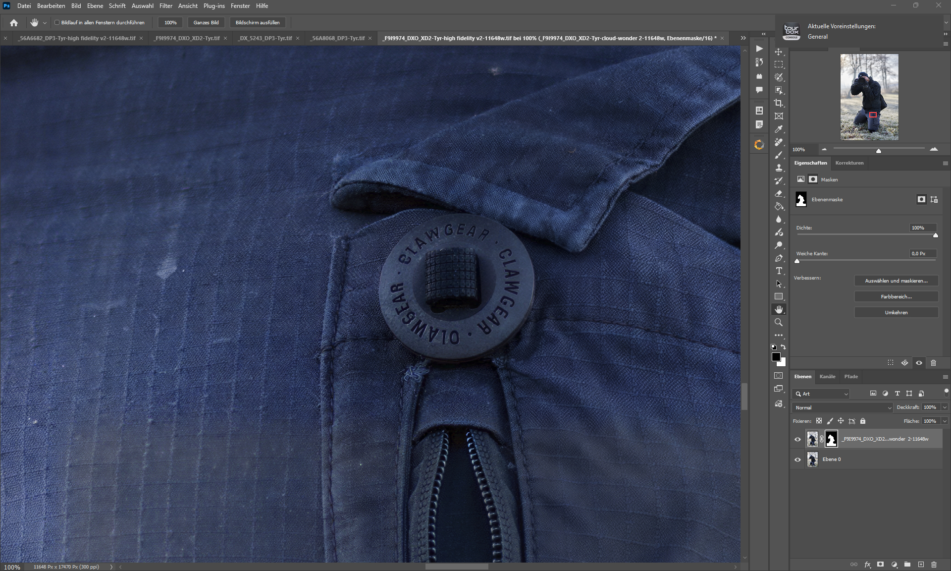Choose the Eyedropper tool
951x571 pixels.
click(x=779, y=129)
